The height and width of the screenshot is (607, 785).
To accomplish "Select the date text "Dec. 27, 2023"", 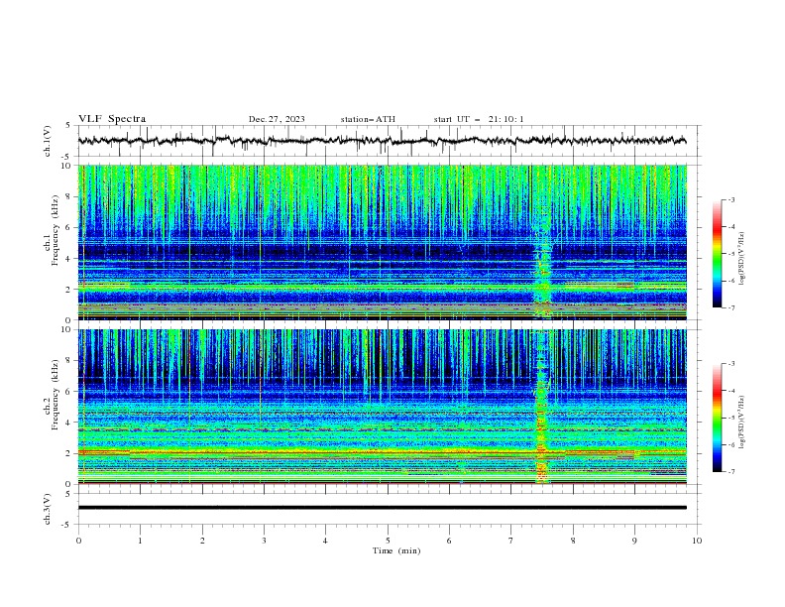I will (277, 119).
